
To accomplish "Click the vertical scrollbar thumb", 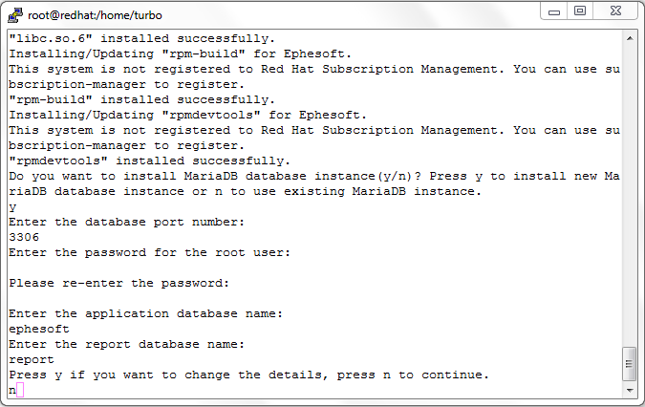I will 630,364.
